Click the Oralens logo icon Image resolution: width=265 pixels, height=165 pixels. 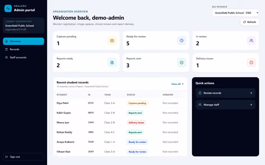[8, 8]
